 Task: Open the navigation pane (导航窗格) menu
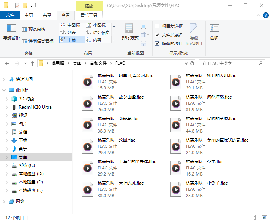point(11,33)
